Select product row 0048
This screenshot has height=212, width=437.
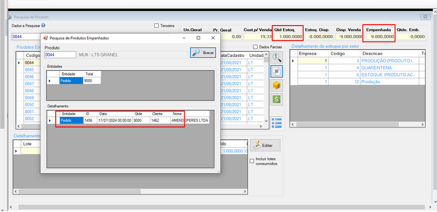[x=30, y=90]
